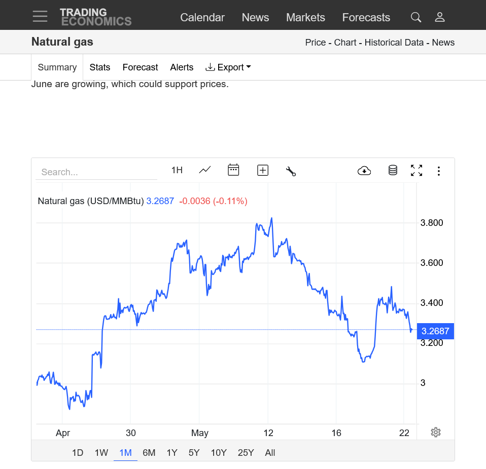The height and width of the screenshot is (469, 486).
Task: Open the 1H interval selector
Action: pos(177,170)
